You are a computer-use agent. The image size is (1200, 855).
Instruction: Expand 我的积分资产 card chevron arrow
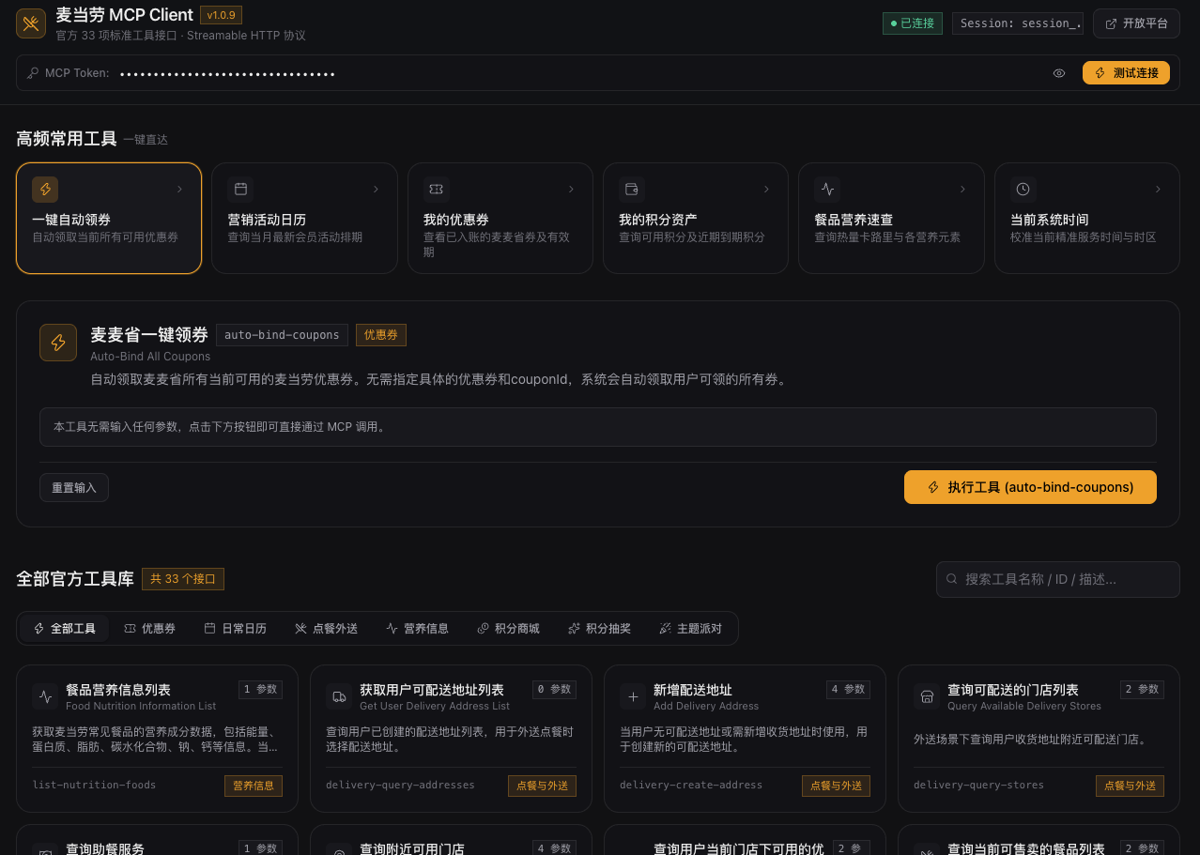pos(766,189)
